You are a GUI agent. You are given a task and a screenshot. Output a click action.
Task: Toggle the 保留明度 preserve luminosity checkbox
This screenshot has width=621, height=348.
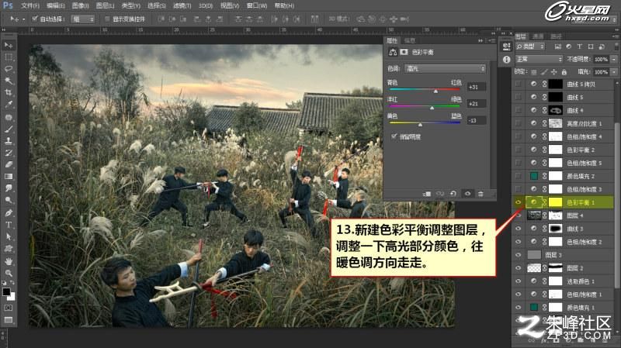394,136
